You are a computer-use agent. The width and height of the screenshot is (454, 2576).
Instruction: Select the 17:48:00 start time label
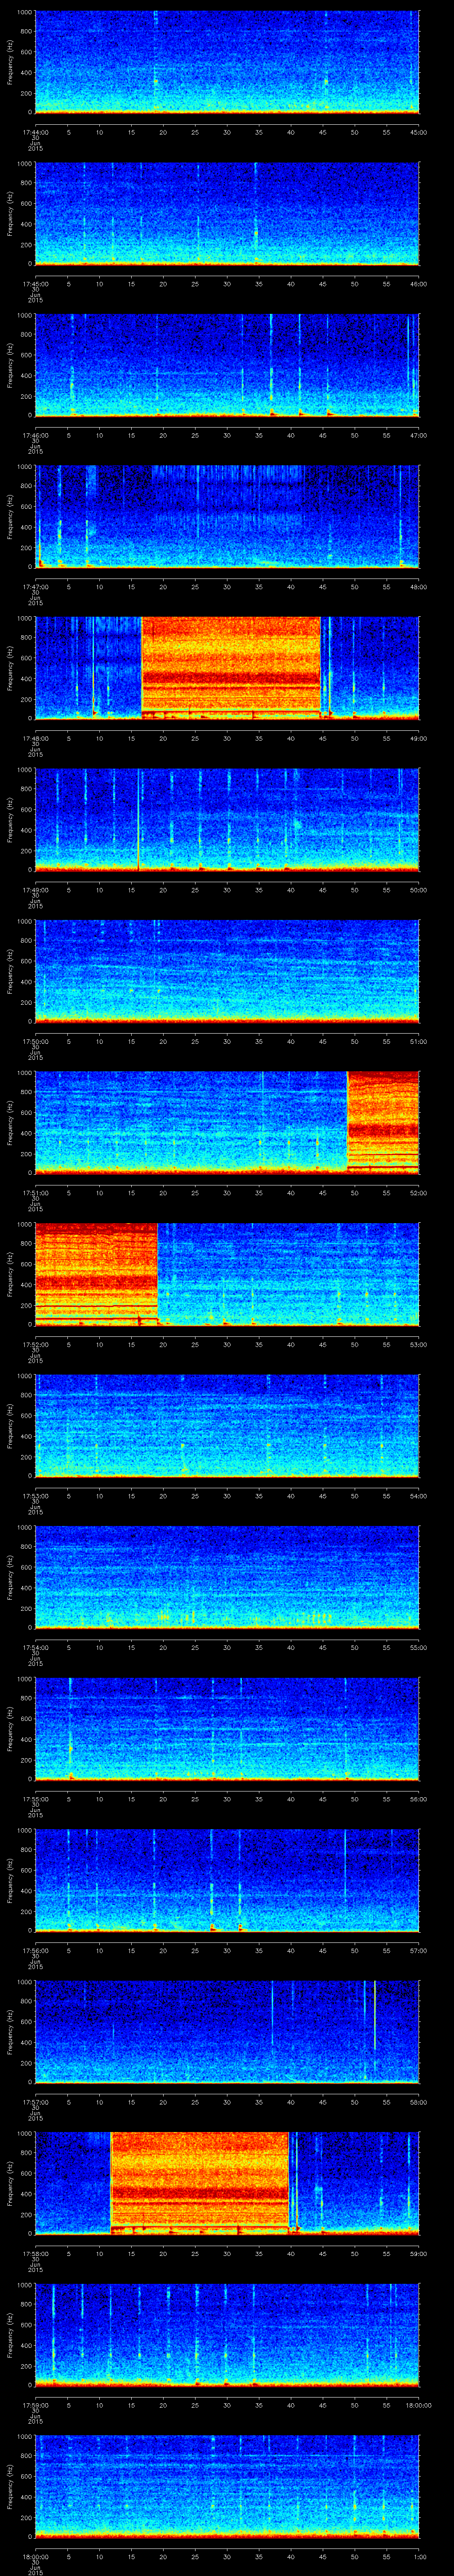pos(35,738)
